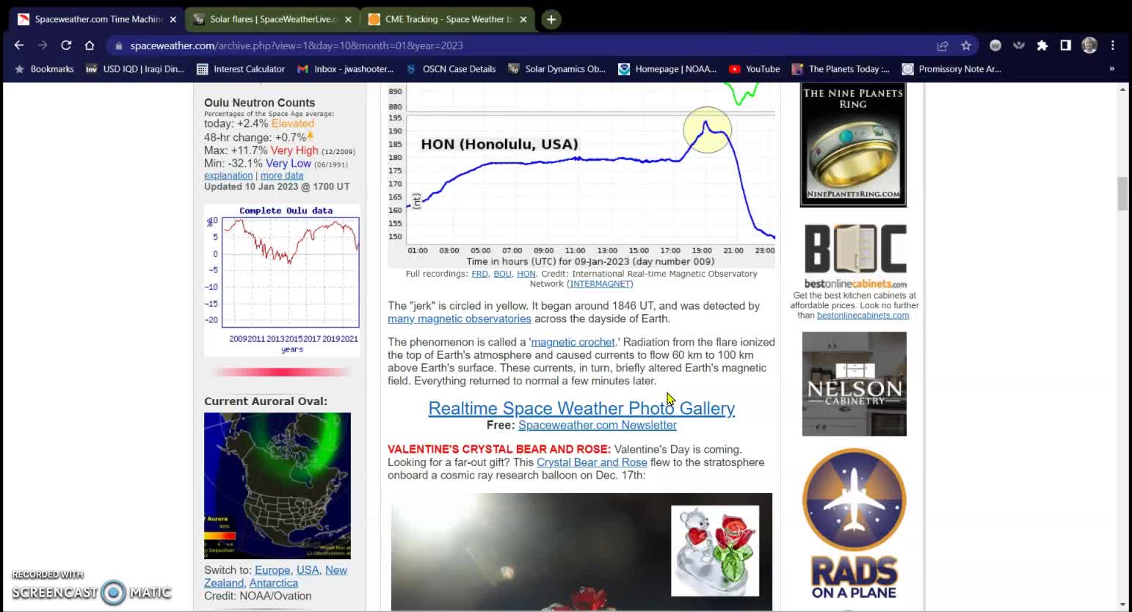Open the Chrome profile avatar
The height and width of the screenshot is (612, 1132).
click(x=1089, y=45)
